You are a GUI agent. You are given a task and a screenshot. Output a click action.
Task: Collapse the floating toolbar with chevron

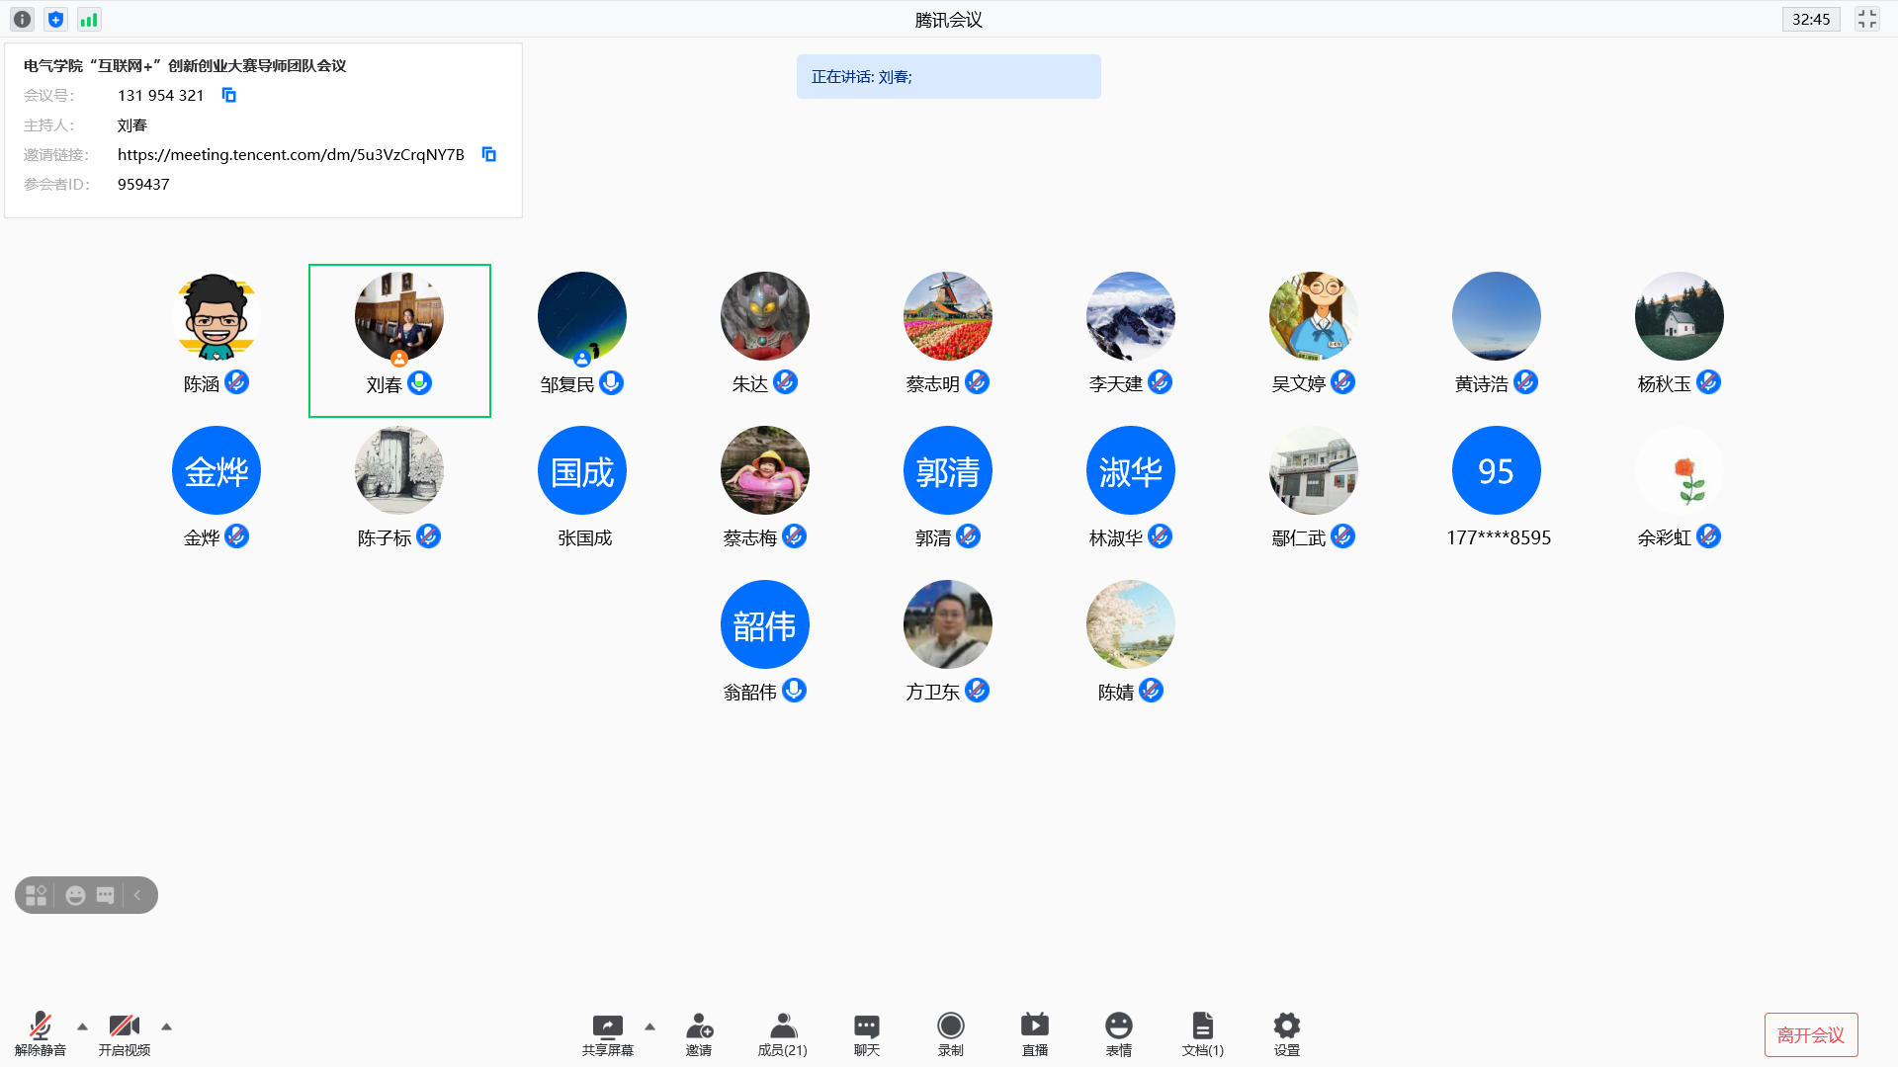click(x=137, y=895)
